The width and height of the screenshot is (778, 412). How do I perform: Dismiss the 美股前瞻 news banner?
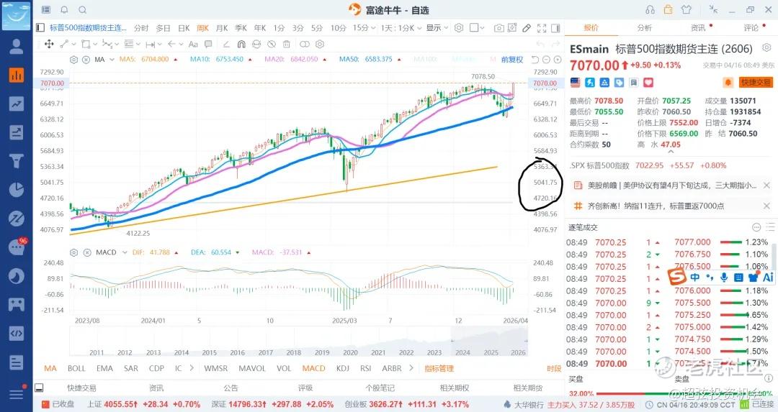(x=766, y=186)
